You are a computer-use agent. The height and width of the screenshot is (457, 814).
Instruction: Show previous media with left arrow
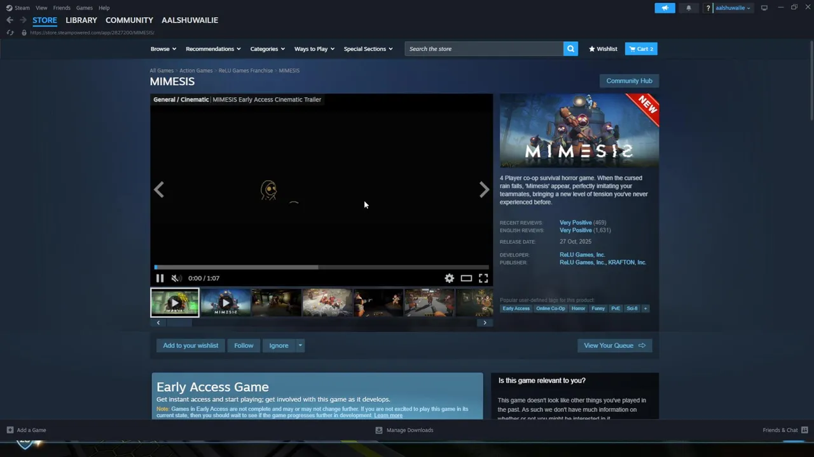[159, 189]
